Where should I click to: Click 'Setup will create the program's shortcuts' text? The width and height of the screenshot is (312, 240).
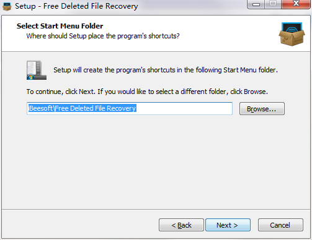click(x=114, y=70)
